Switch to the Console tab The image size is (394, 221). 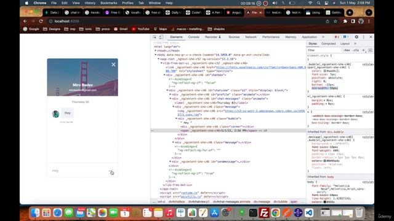tap(193, 37)
